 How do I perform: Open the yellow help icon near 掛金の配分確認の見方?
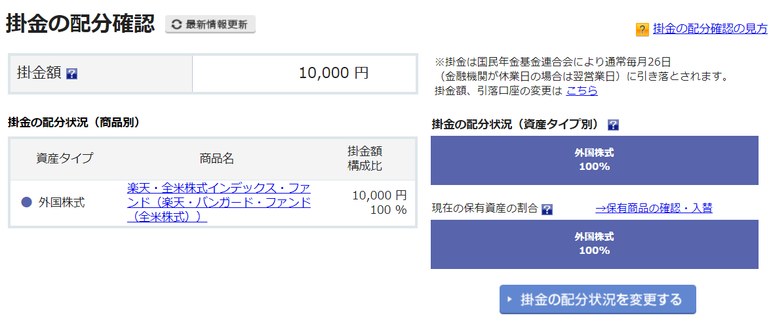[642, 30]
